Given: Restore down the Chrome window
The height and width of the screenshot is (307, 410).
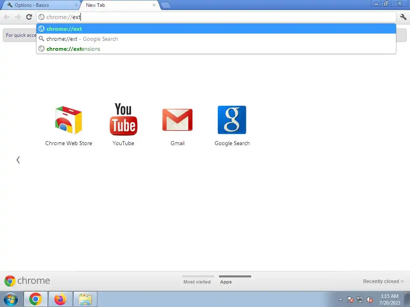Looking at the screenshot, I should 386,4.
